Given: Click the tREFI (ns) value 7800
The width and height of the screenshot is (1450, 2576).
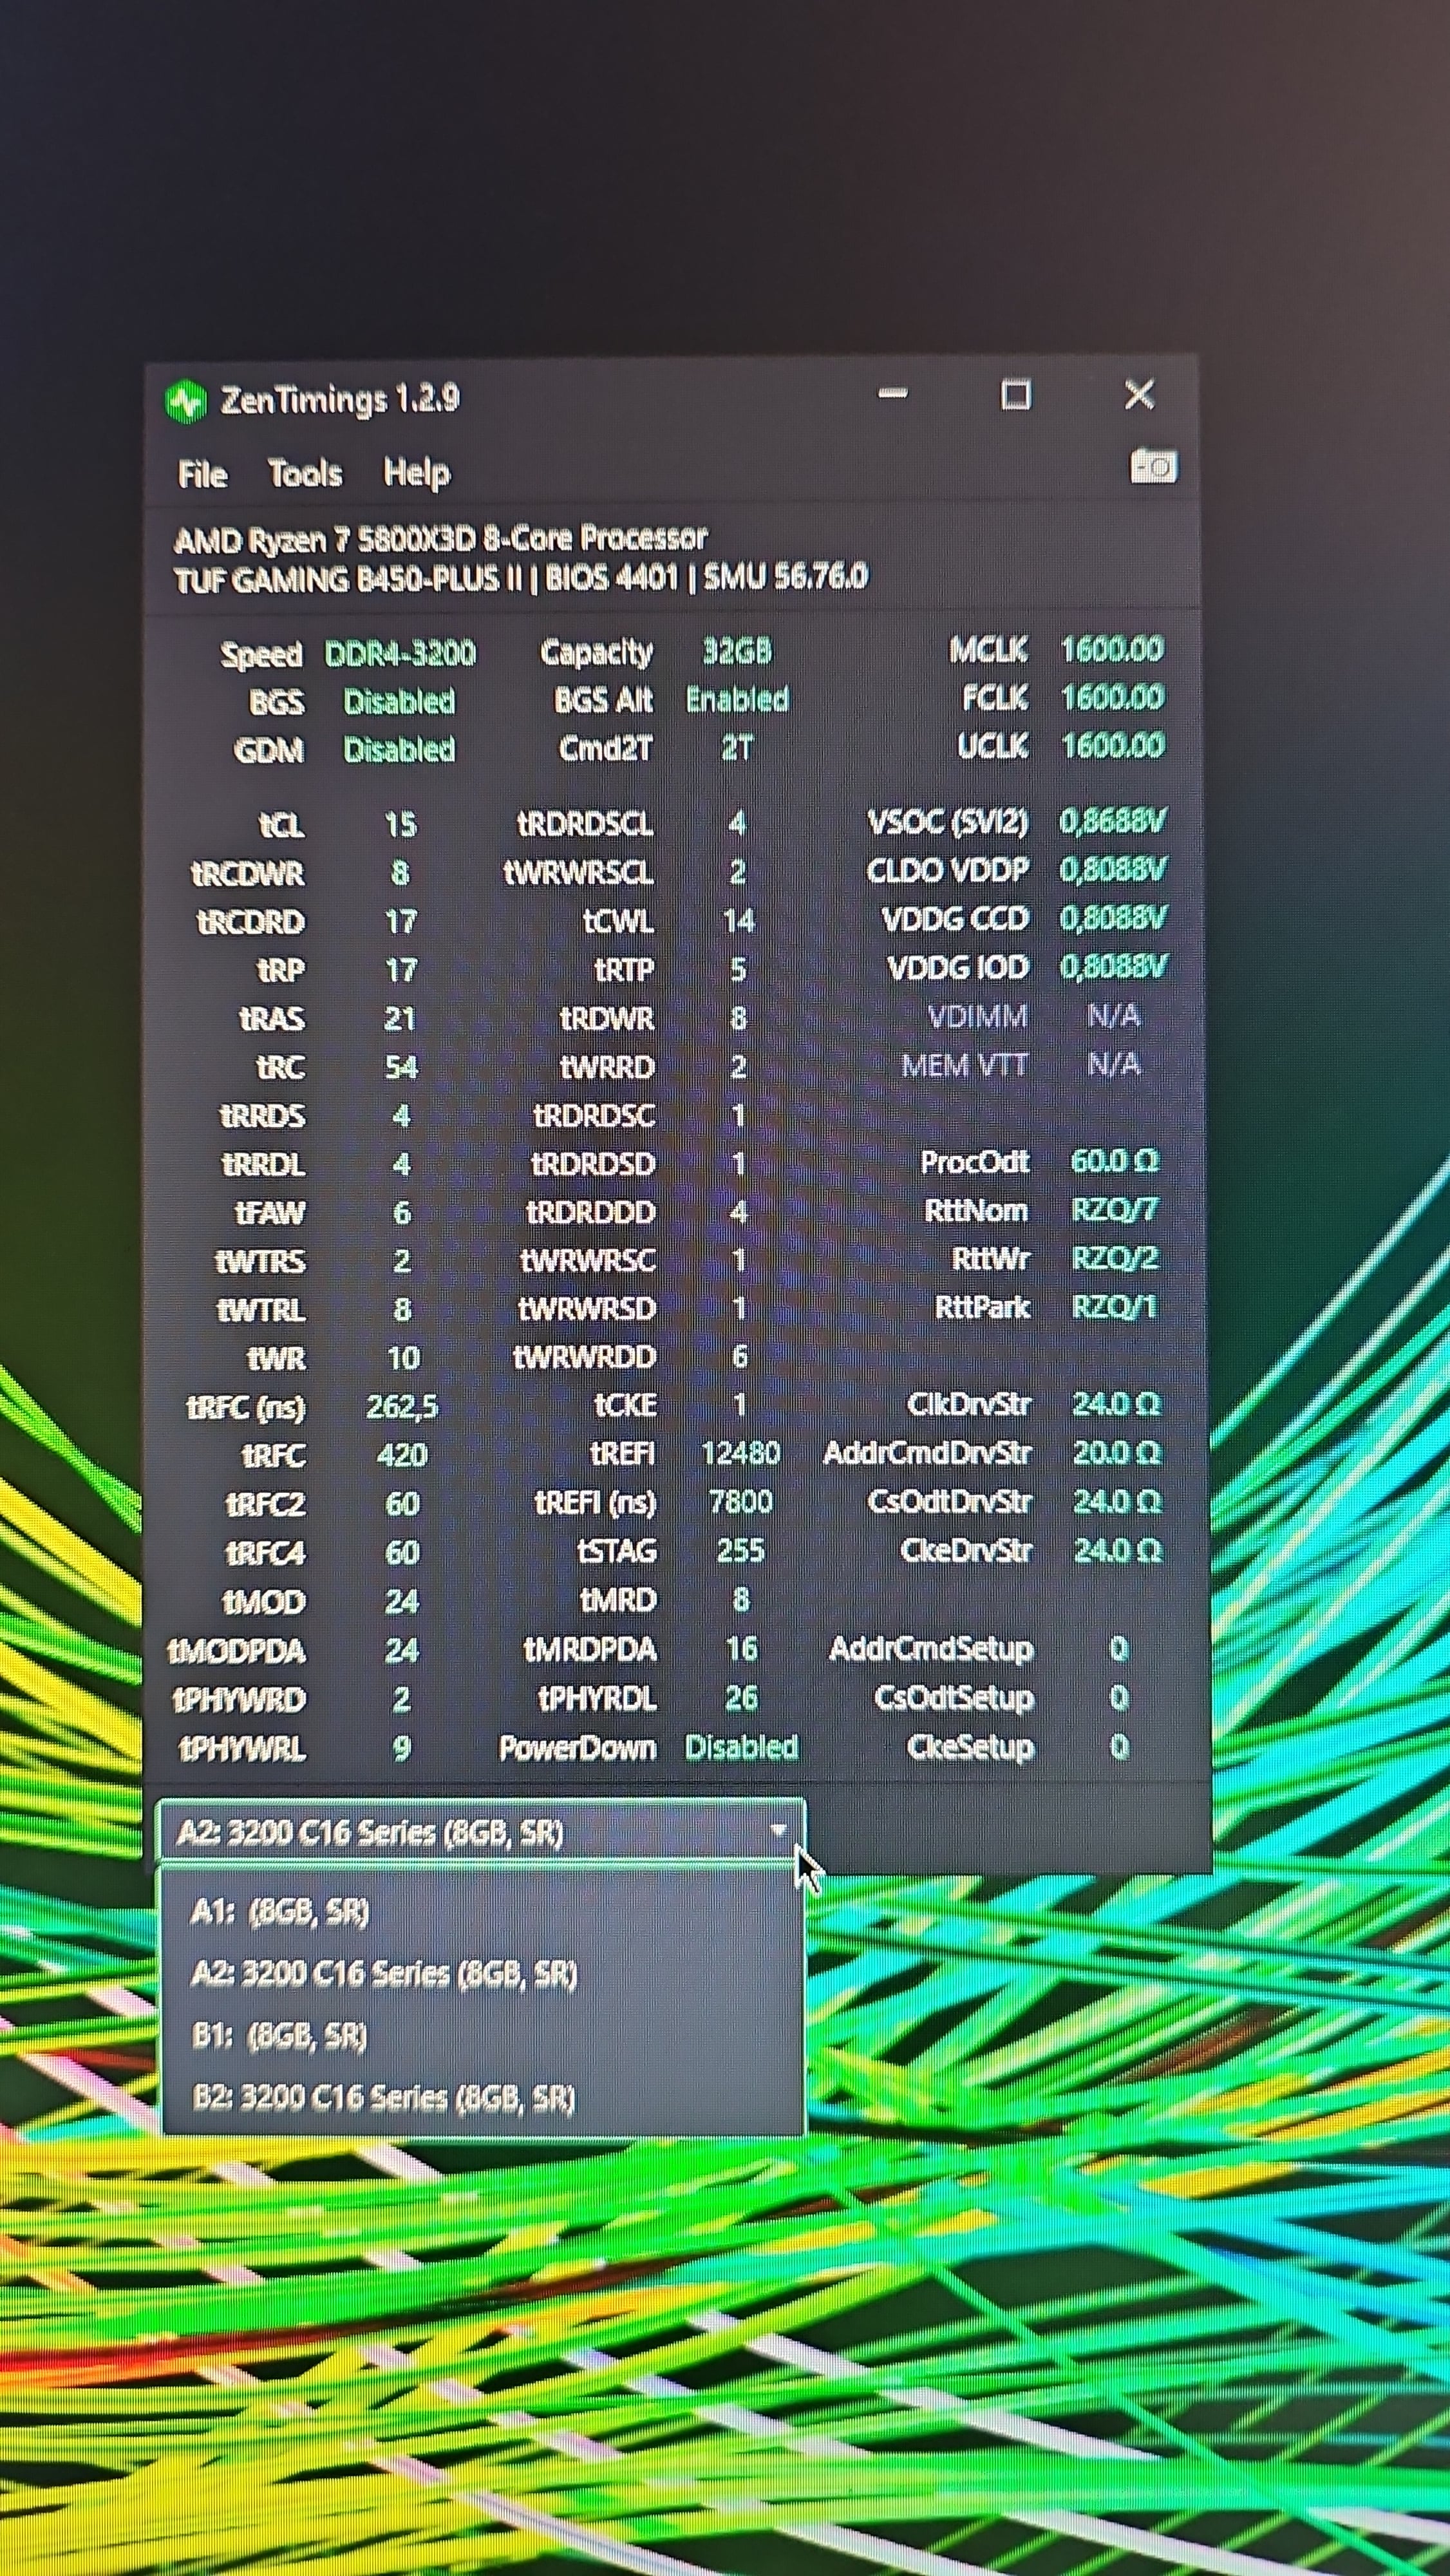Looking at the screenshot, I should (x=740, y=1501).
